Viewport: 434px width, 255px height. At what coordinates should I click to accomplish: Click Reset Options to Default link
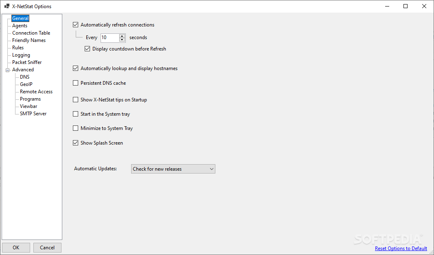click(x=401, y=248)
